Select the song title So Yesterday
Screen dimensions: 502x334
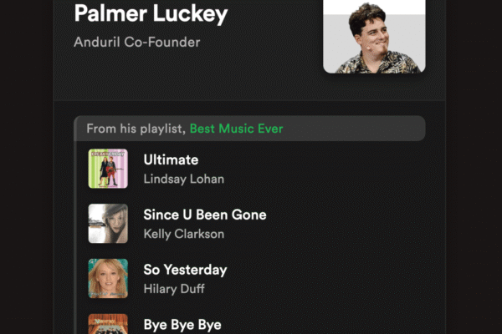pos(185,270)
